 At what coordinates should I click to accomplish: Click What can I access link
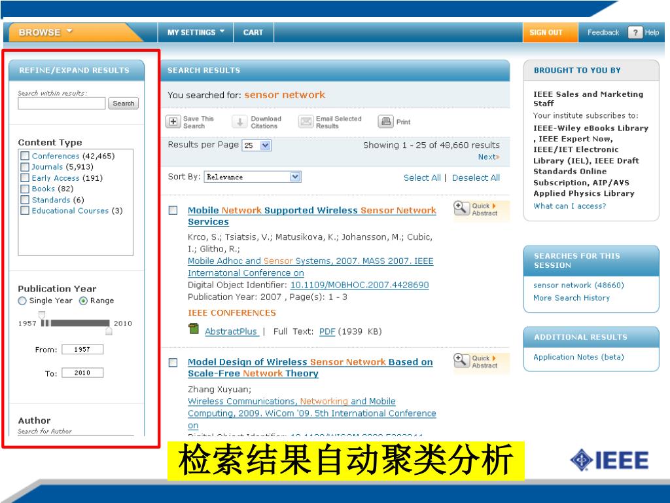[570, 206]
